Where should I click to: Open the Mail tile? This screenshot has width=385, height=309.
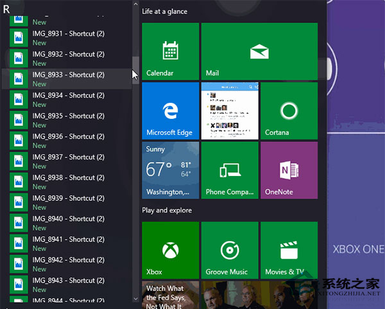click(259, 51)
